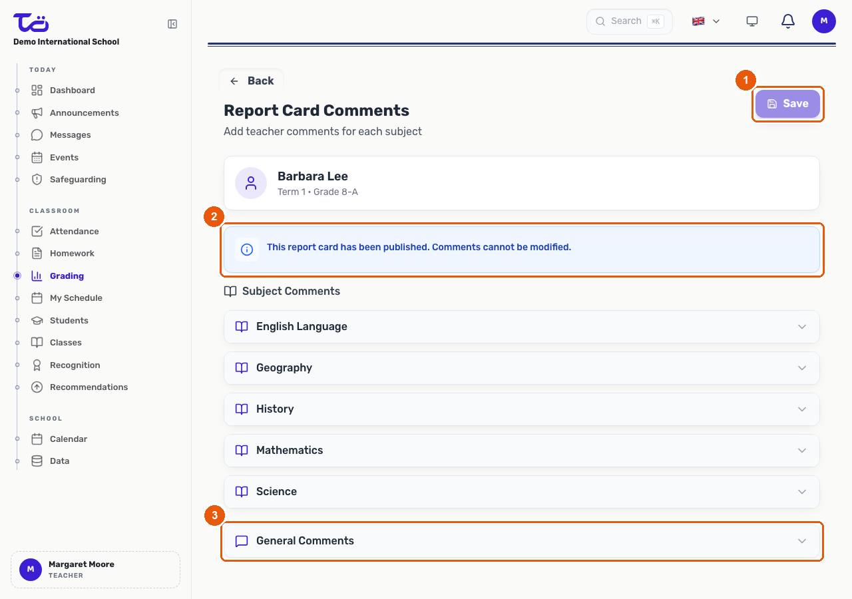Click the Science subject title
The image size is (852, 599).
pos(276,492)
